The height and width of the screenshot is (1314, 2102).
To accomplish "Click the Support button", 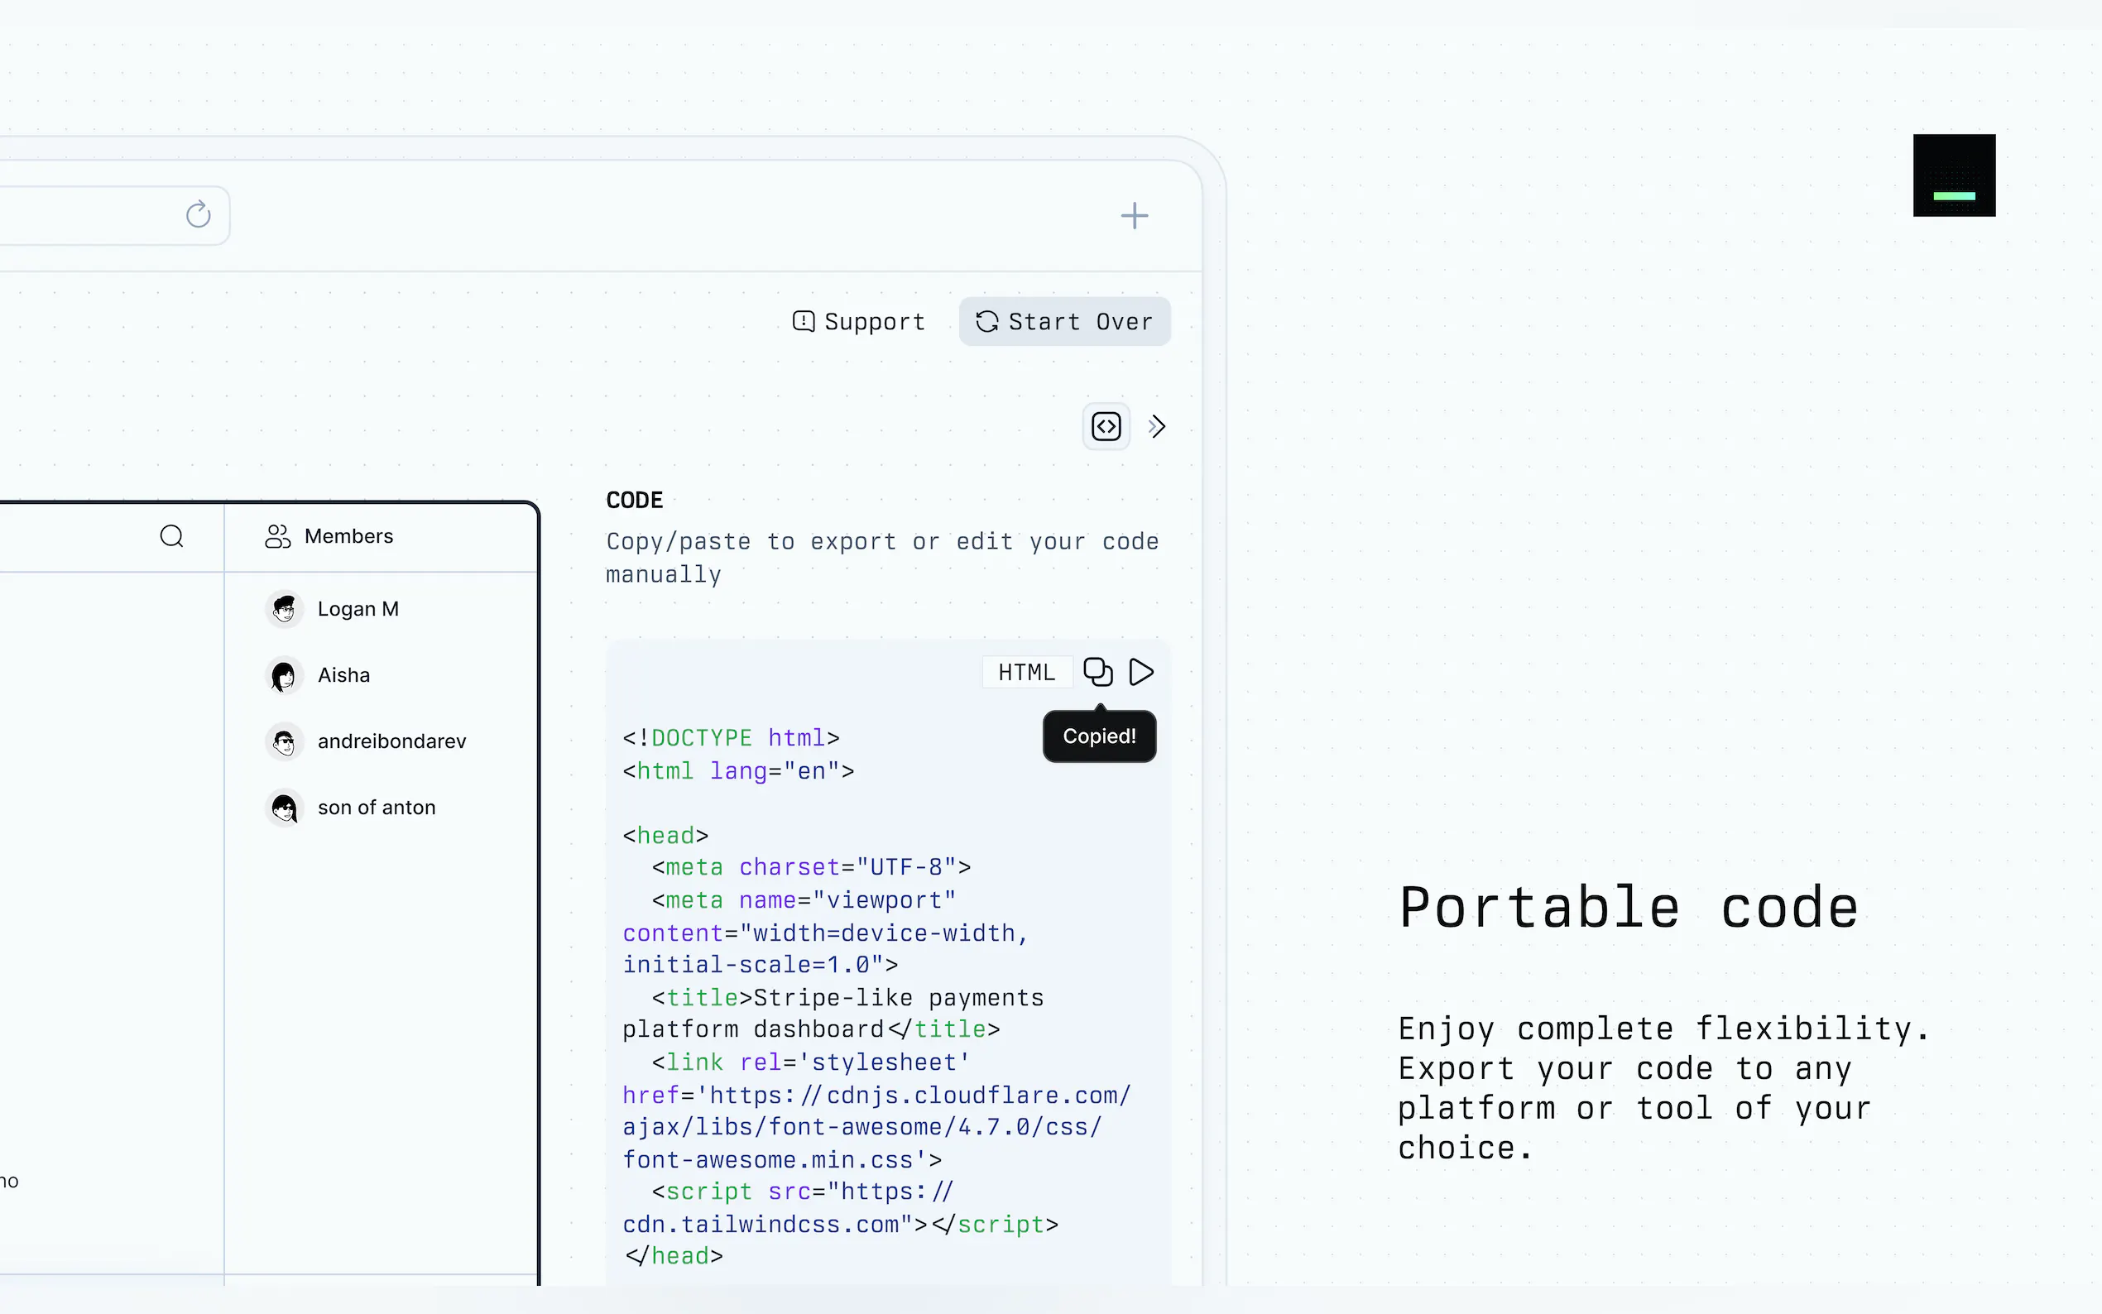I will (858, 322).
